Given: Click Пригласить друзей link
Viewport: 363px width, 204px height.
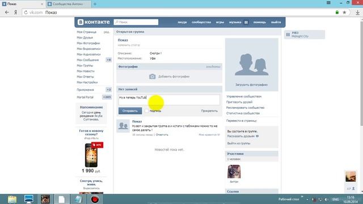Looking at the screenshot, I should point(239,102).
